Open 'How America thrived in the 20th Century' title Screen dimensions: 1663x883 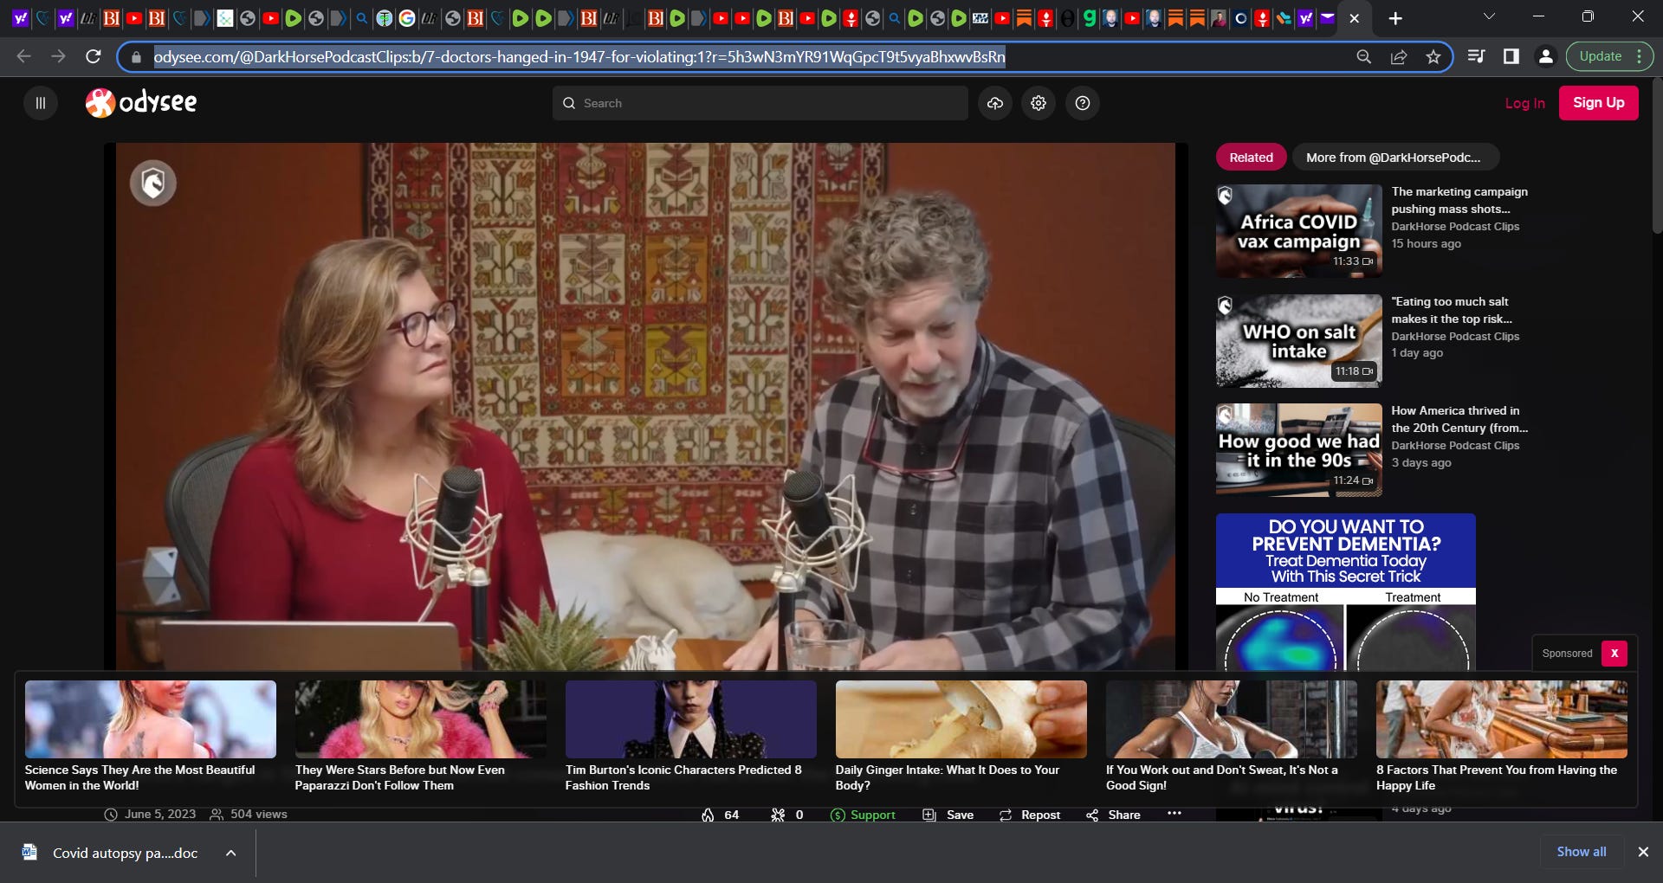click(1459, 419)
